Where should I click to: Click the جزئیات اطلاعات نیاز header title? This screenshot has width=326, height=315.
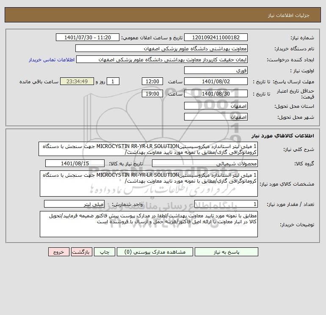[289, 15]
